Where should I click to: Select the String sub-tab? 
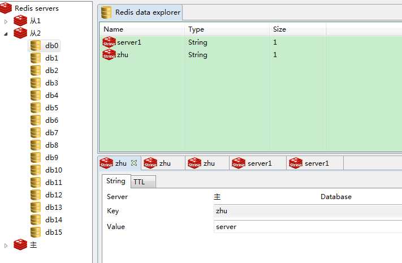(x=116, y=181)
